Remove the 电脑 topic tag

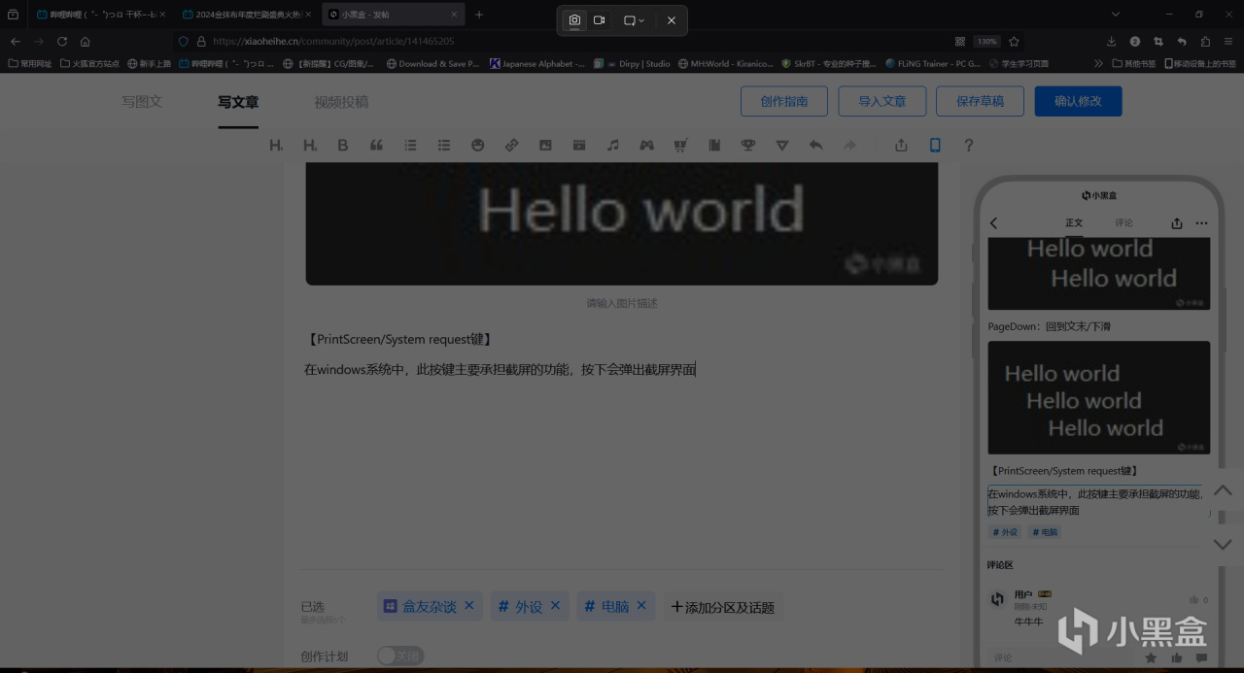641,605
